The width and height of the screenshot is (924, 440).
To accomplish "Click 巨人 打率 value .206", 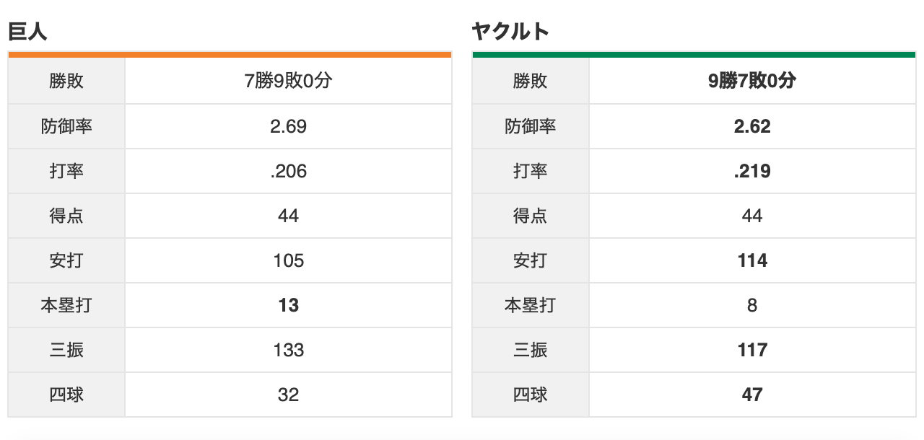I will [288, 172].
